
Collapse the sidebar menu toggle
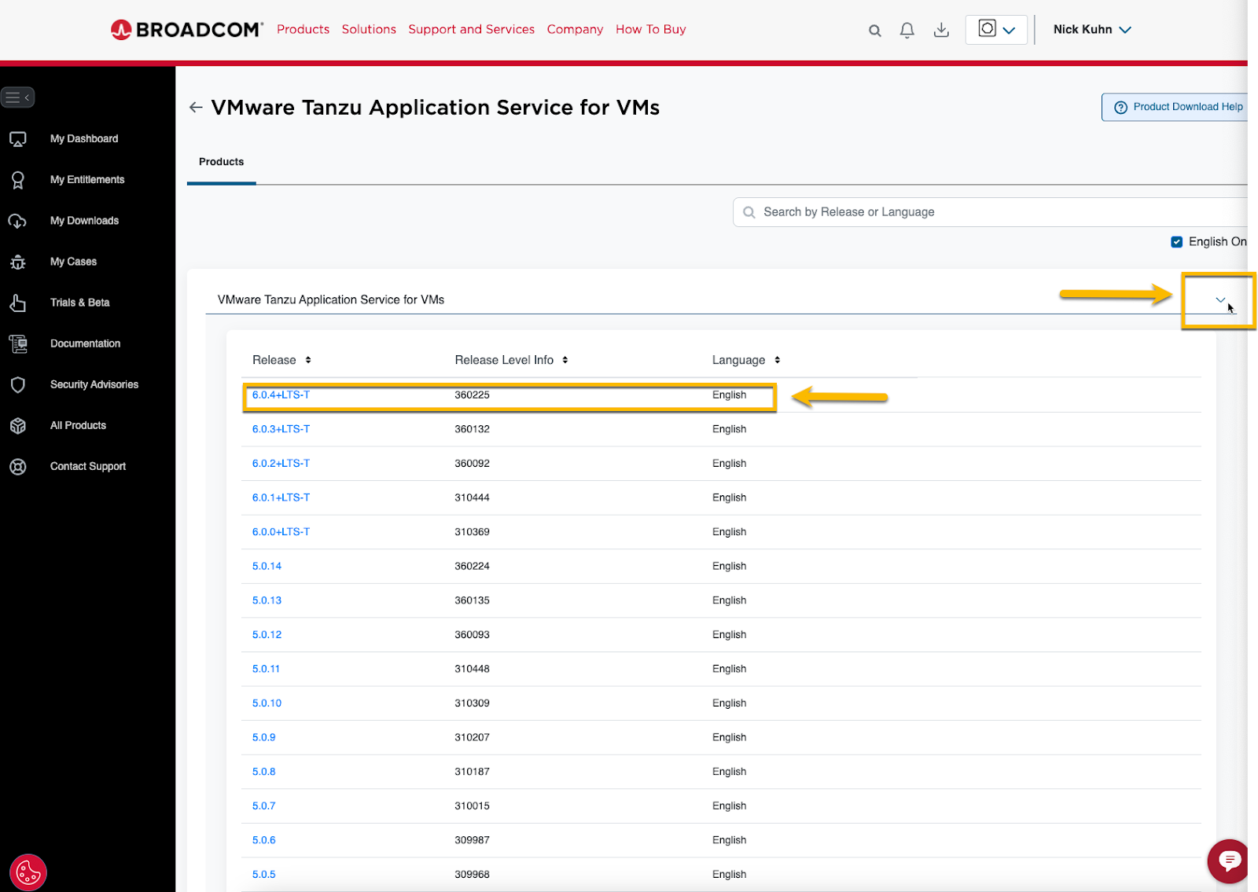(x=17, y=97)
